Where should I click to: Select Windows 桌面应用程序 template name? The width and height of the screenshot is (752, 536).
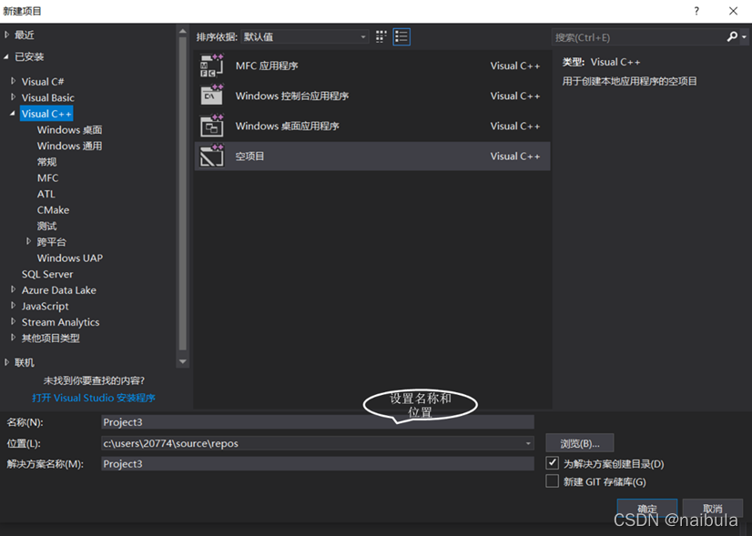(x=288, y=126)
